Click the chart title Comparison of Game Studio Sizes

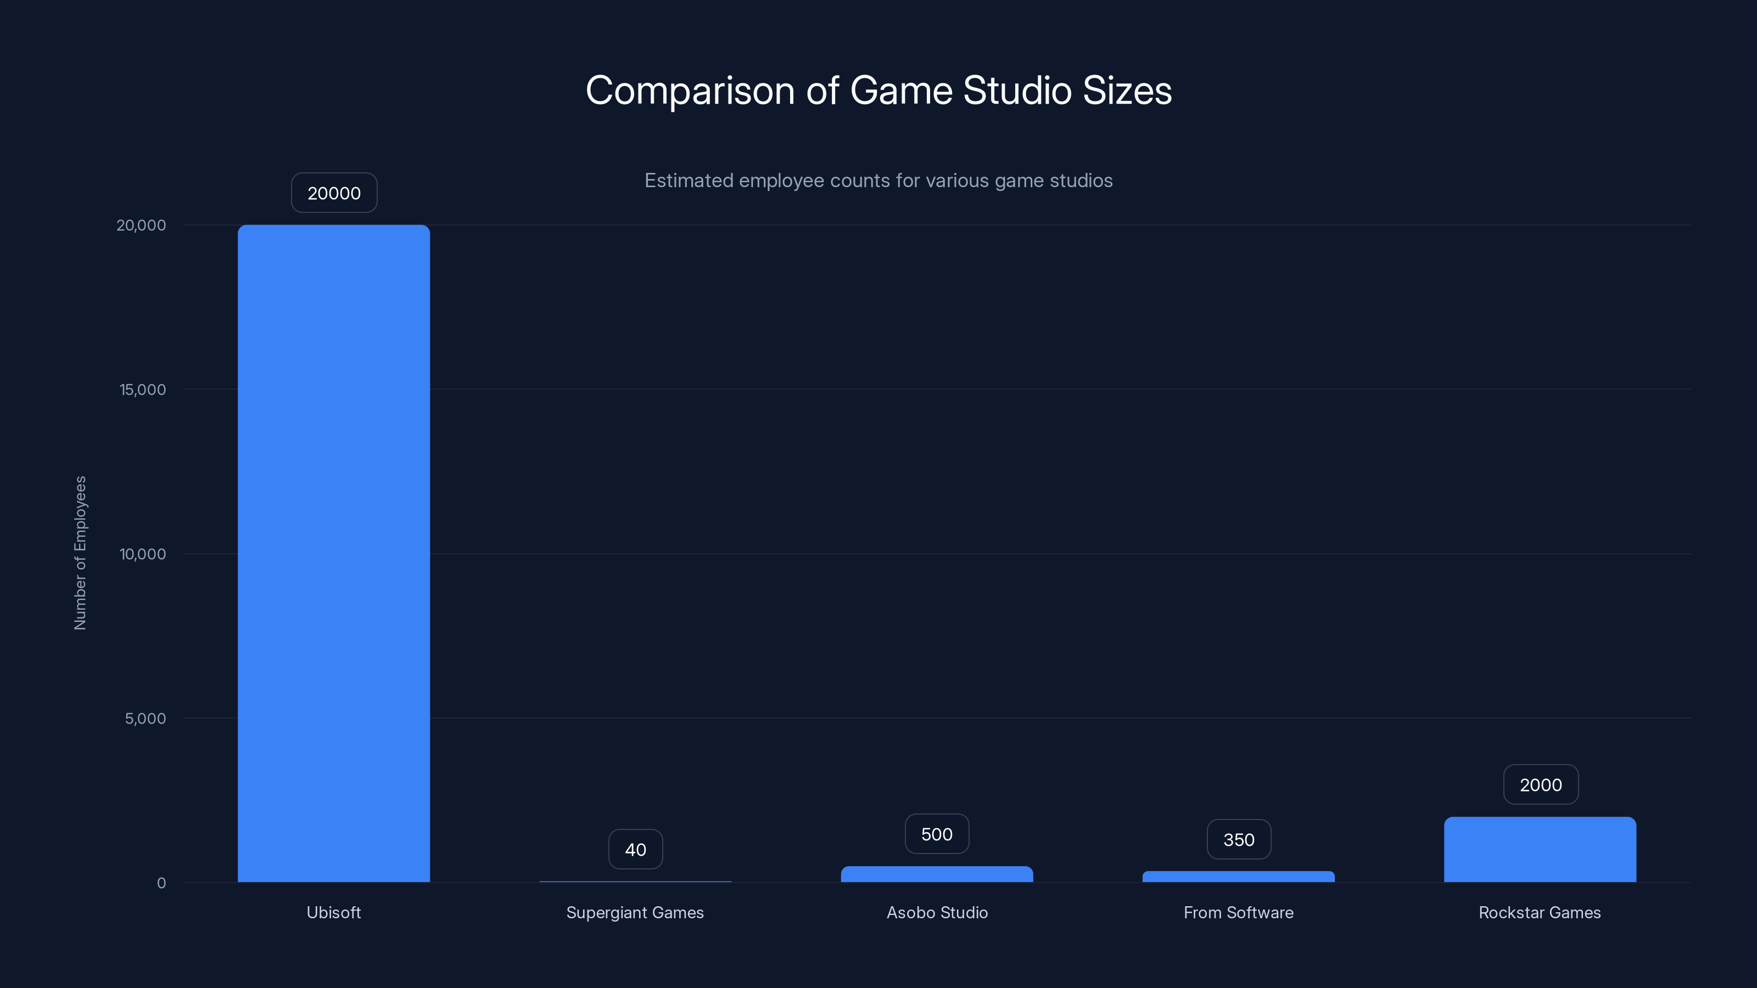pyautogui.click(x=878, y=91)
